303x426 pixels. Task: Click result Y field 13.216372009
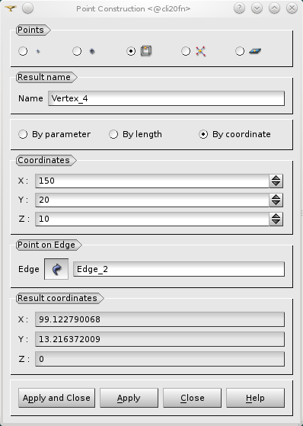pos(160,339)
